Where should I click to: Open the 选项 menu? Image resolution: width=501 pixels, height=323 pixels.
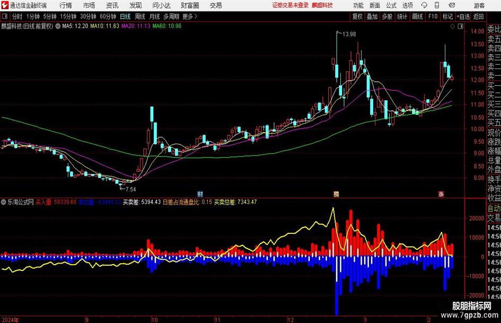coord(407,5)
